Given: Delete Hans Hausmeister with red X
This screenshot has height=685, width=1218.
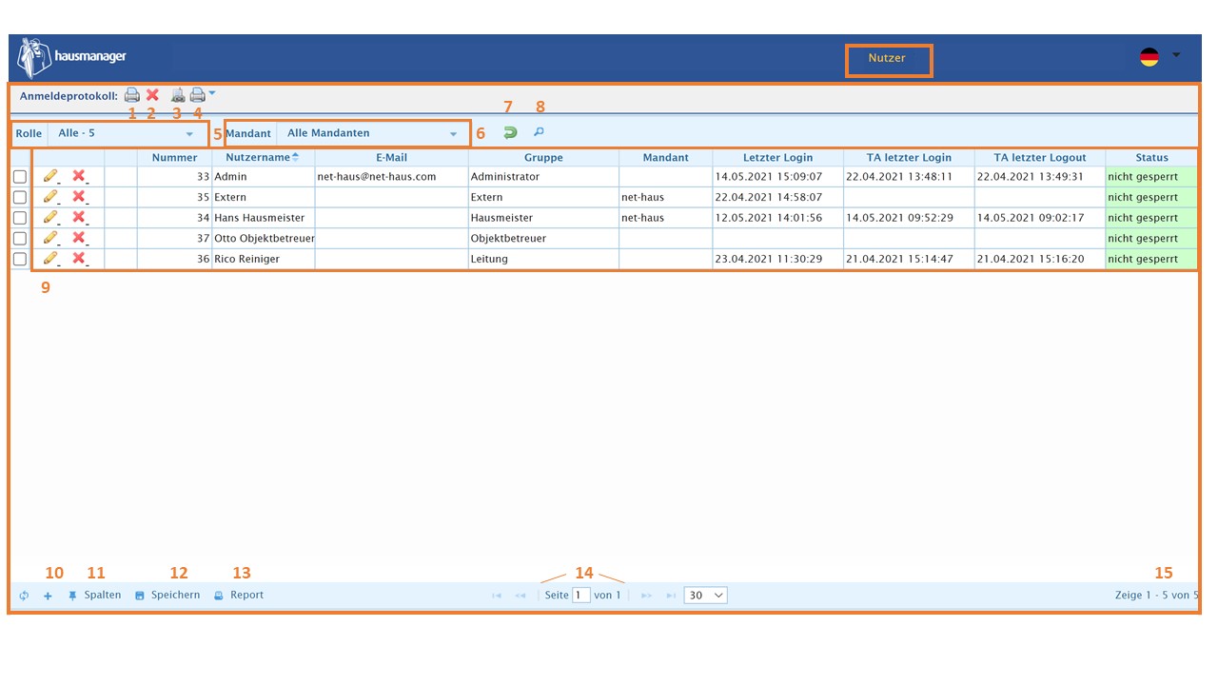Looking at the screenshot, I should pyautogui.click(x=79, y=218).
